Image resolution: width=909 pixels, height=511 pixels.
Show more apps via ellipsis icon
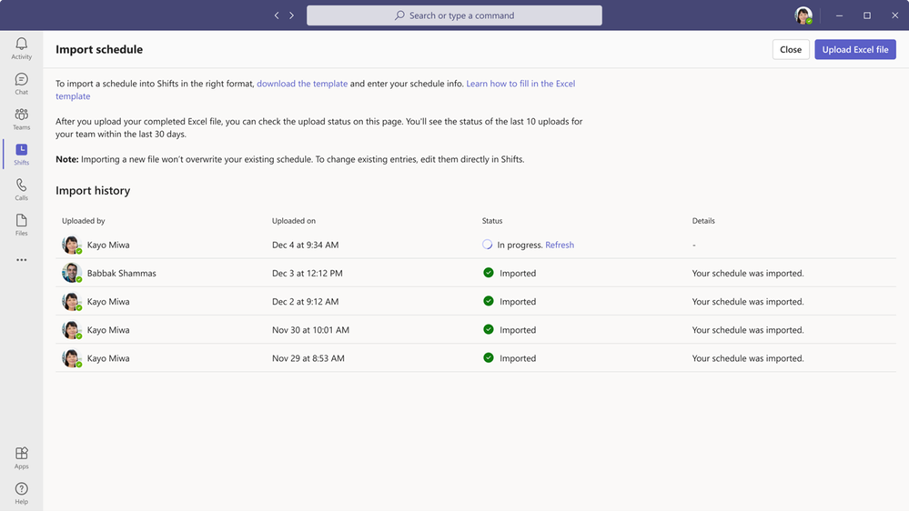point(22,259)
